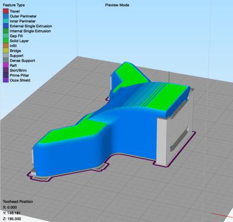Click the 'Ooze Shield' legend label
233x222 pixels.
tap(20, 80)
